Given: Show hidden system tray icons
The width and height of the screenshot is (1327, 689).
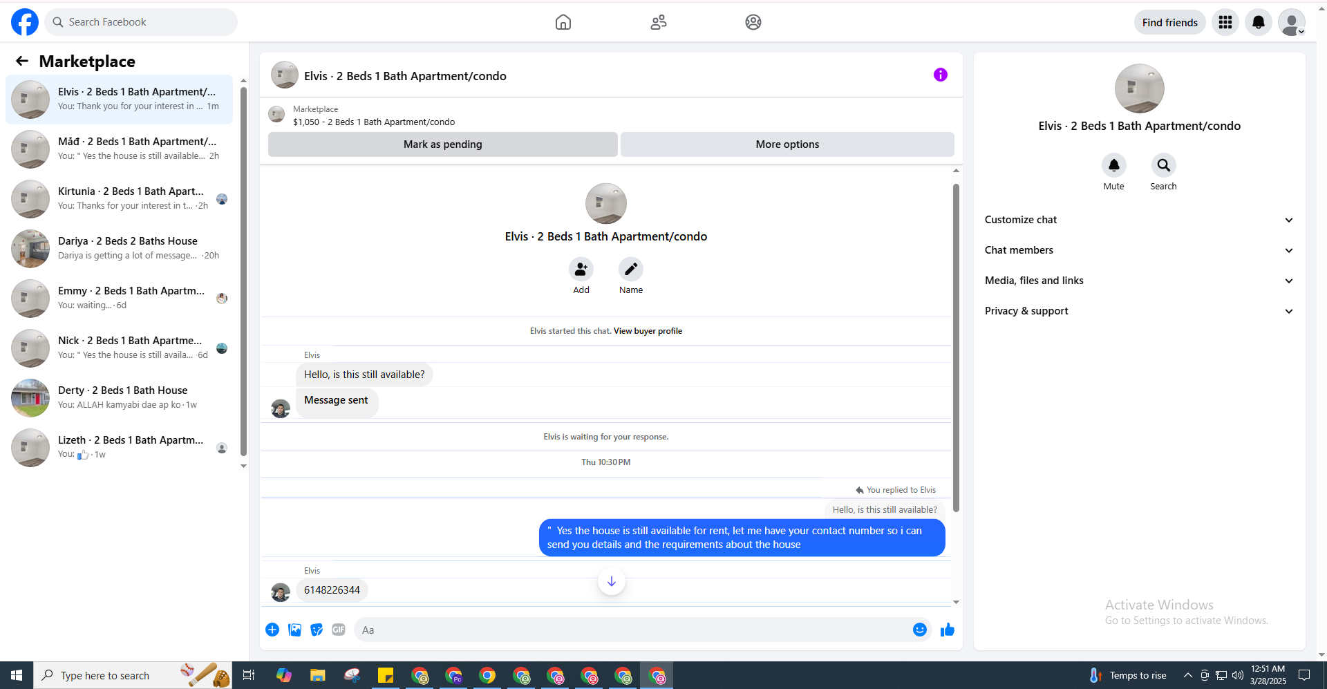Looking at the screenshot, I should pyautogui.click(x=1188, y=675).
